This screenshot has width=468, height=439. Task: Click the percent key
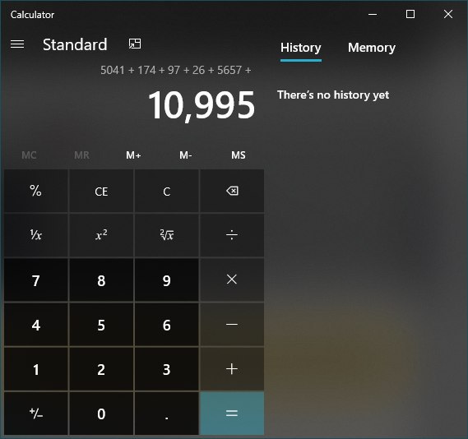(x=36, y=191)
